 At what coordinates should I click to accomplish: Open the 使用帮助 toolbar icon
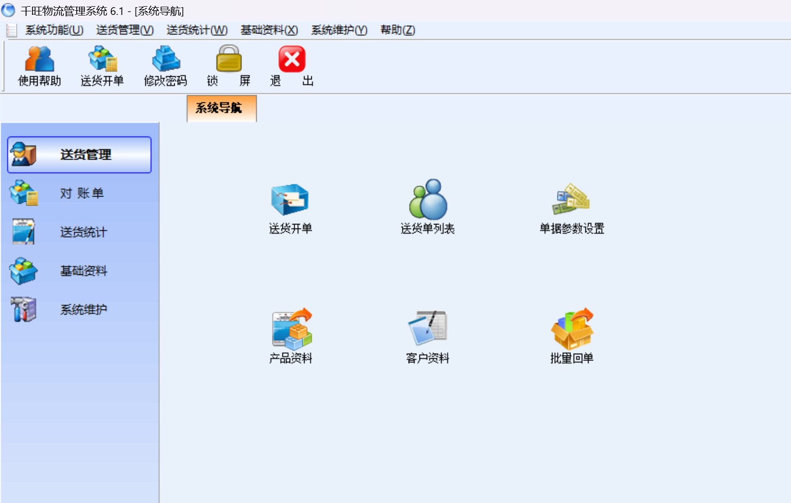coord(40,66)
